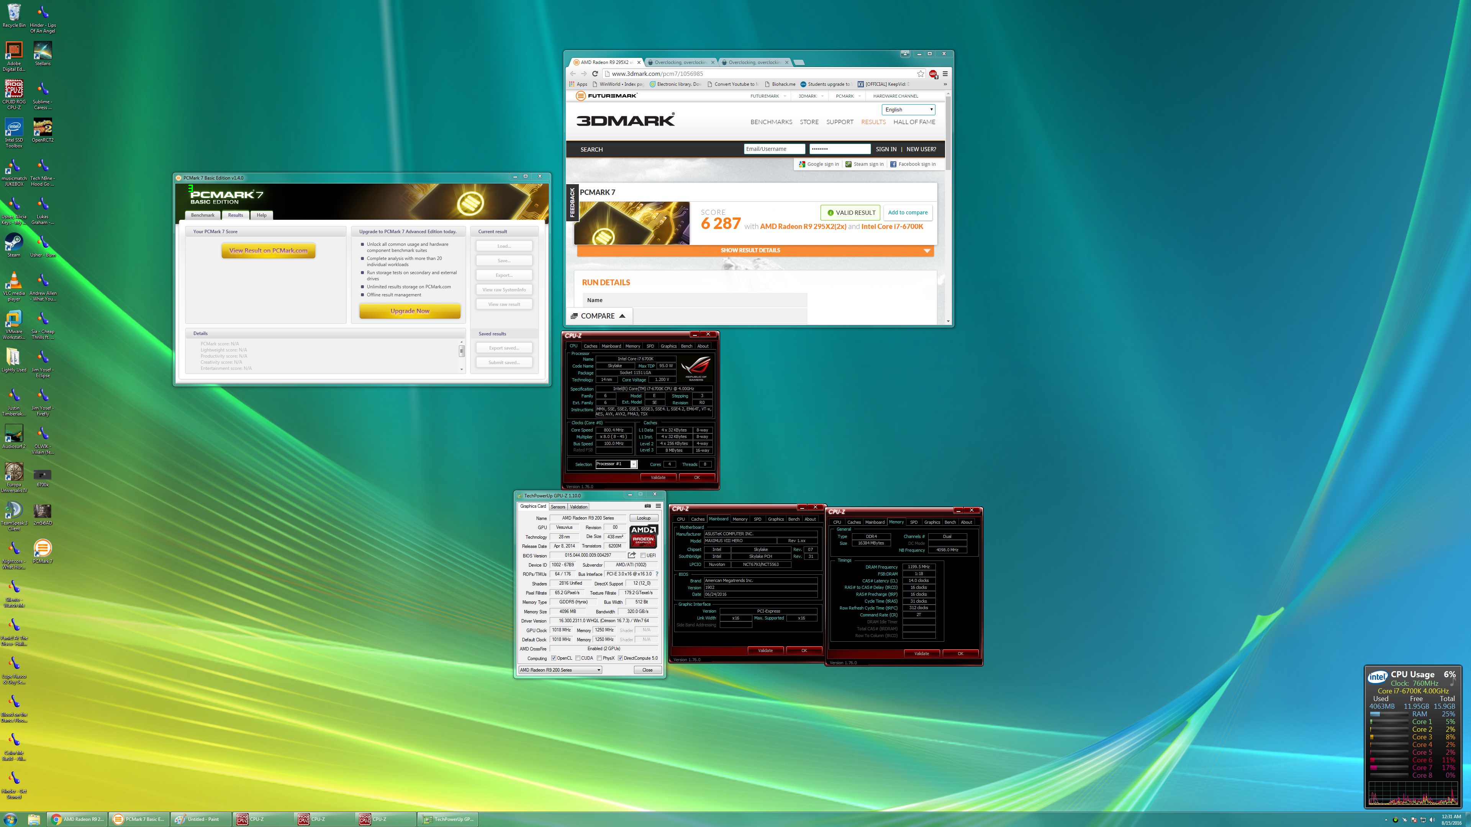Click the BIOS export share icon in GPU-Z
Screen dimensions: 1471x827
point(632,555)
